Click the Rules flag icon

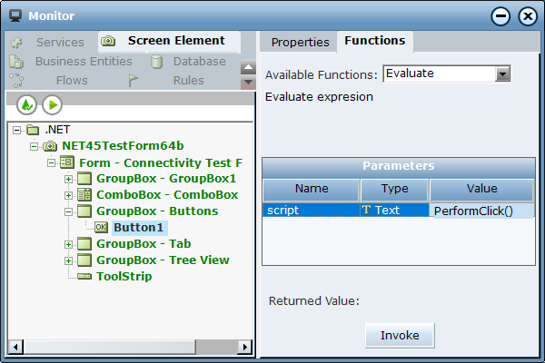point(133,81)
